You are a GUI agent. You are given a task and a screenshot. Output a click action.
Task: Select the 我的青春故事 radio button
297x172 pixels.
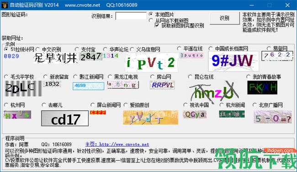tap(248, 77)
